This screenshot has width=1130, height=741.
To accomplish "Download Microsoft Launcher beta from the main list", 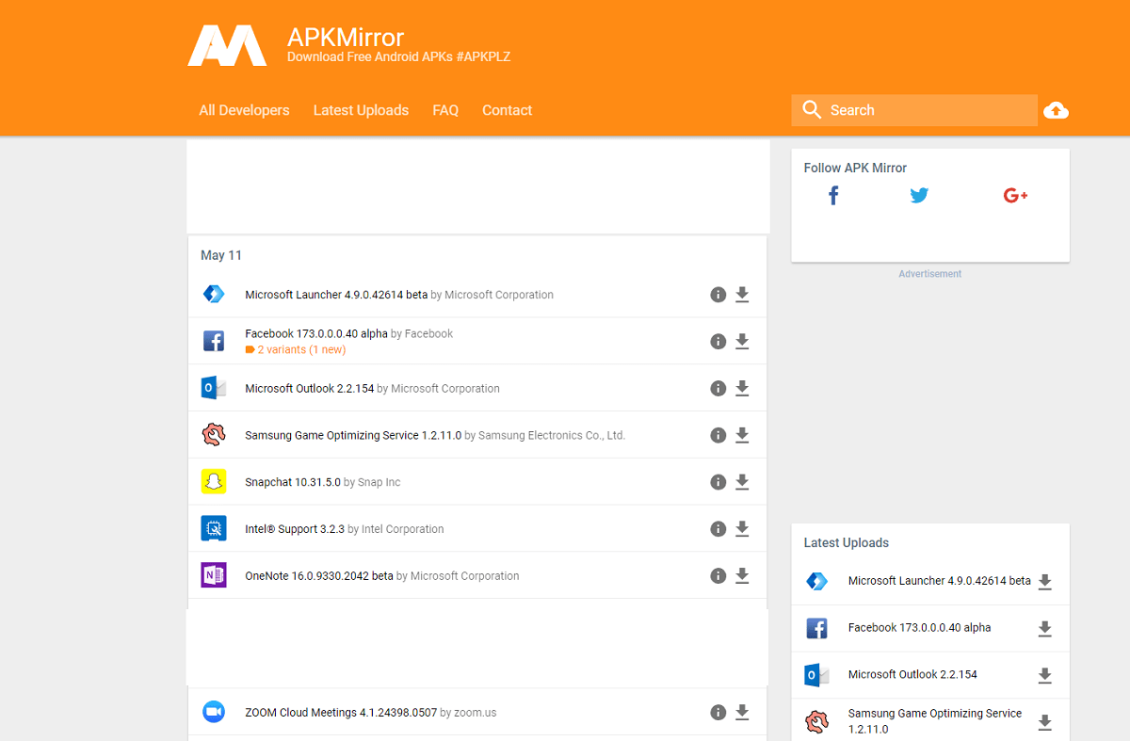I will 742,295.
